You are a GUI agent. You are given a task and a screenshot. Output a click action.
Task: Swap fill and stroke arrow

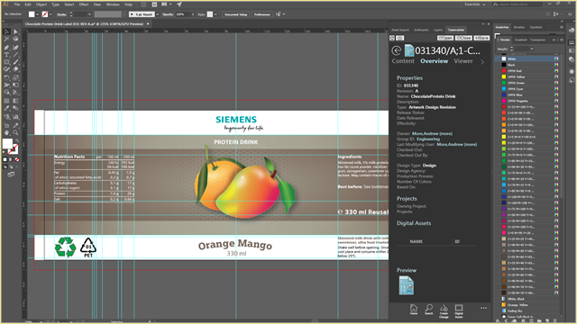pos(16,140)
